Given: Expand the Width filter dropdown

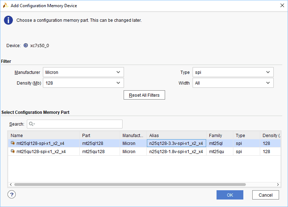Looking at the screenshot, I should click(233, 83).
